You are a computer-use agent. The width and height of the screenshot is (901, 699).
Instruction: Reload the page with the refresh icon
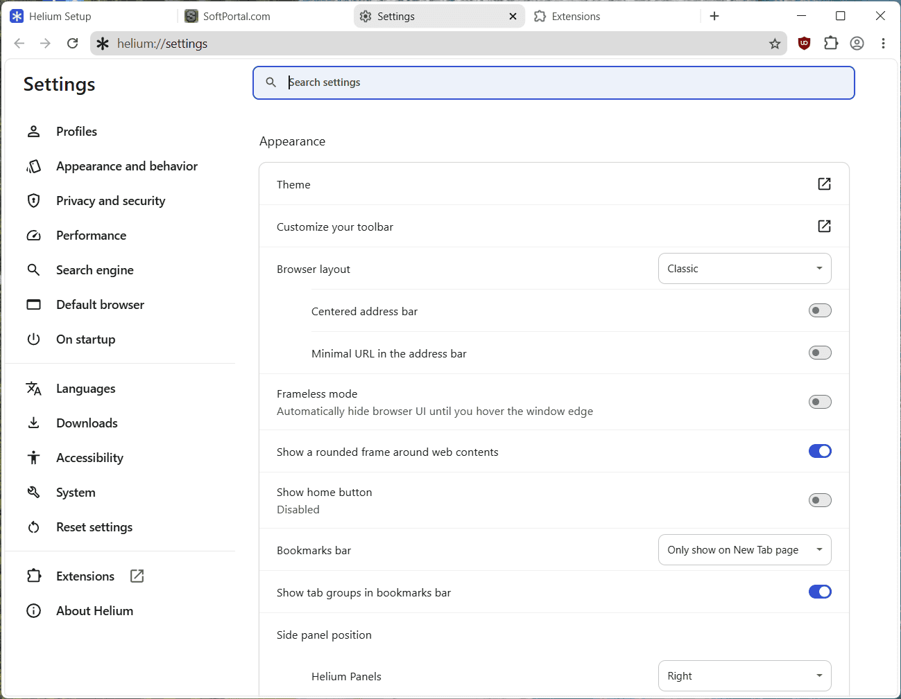[x=72, y=44]
